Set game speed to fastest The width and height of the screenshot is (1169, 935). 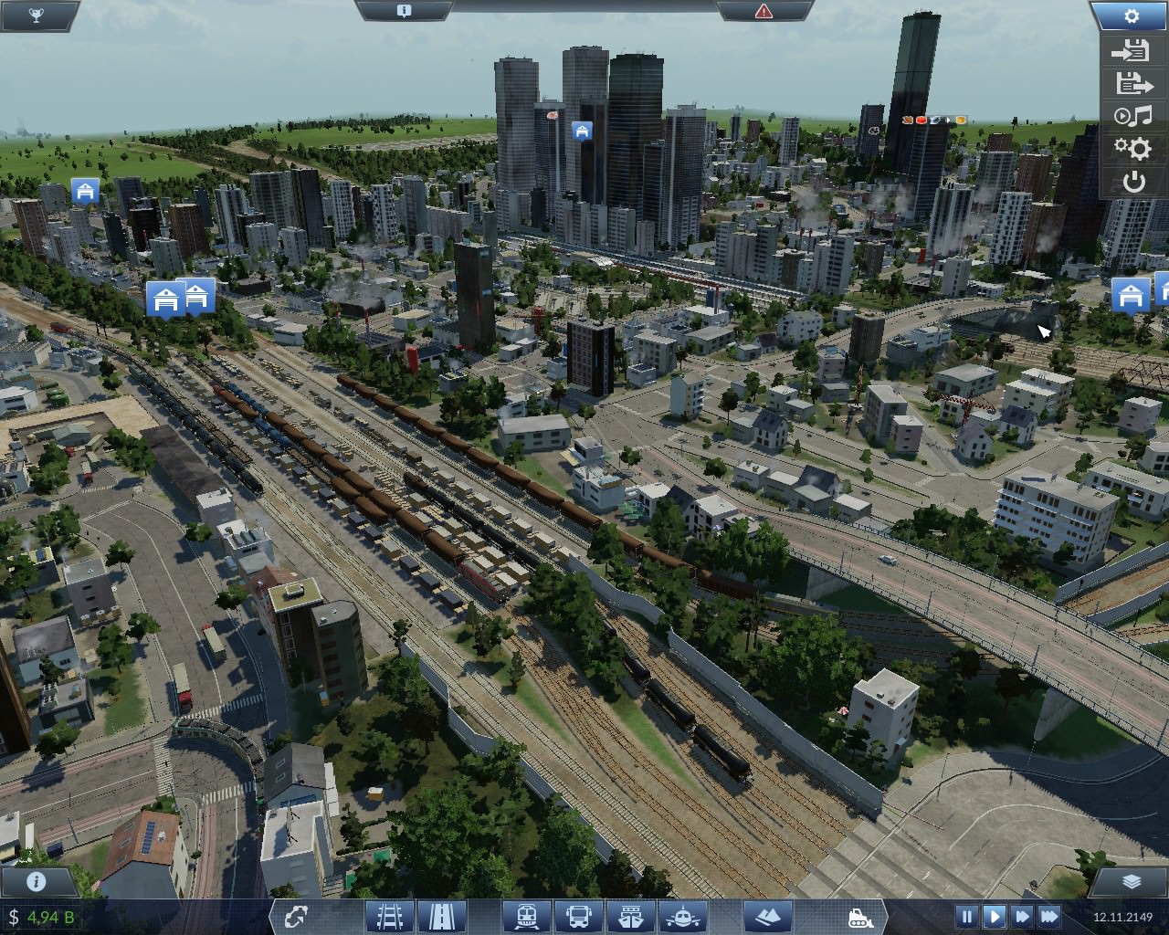pos(1049,916)
